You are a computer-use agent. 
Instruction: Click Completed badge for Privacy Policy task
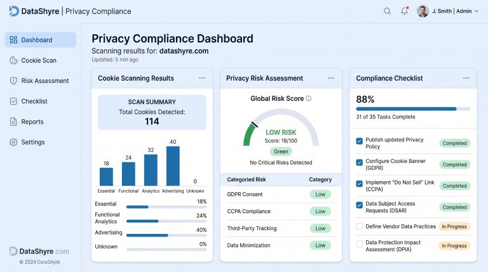pyautogui.click(x=455, y=143)
